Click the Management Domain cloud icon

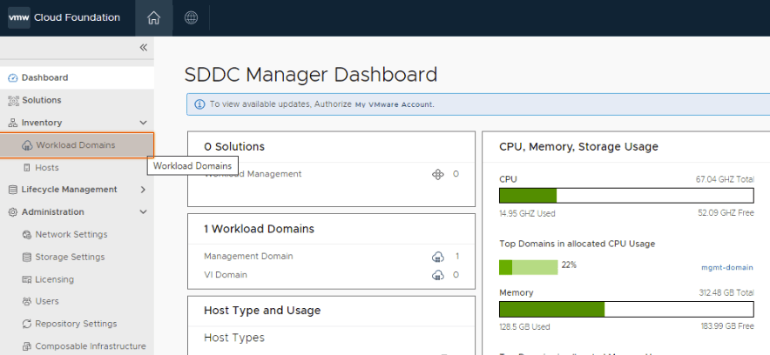click(x=438, y=257)
